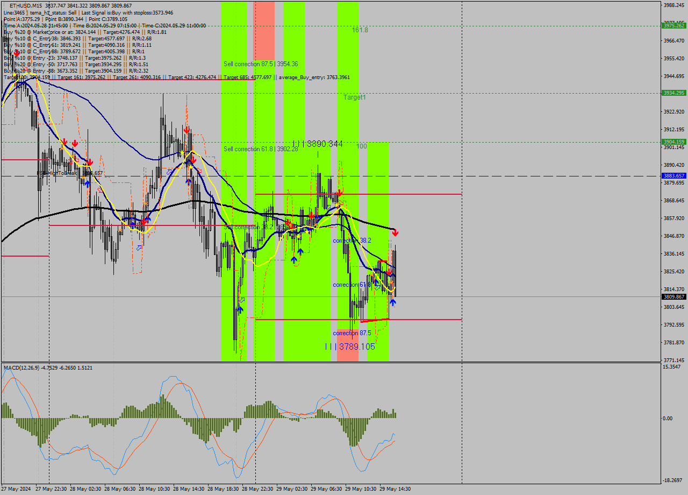Click the 3966.470 price axis value
This screenshot has width=688, height=495.
(674, 41)
